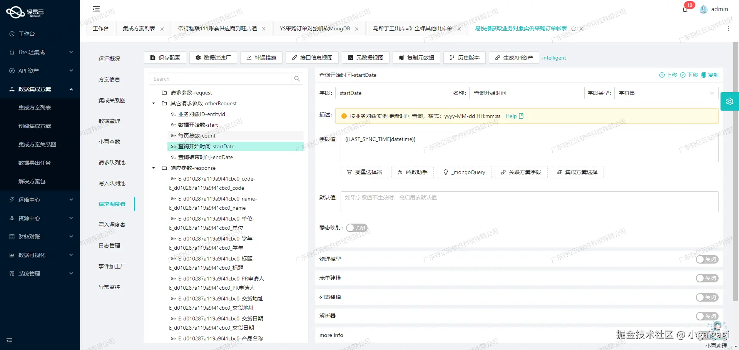The height and width of the screenshot is (350, 739).
Task: Open the 字段类型 dropdown
Action: tap(665, 93)
